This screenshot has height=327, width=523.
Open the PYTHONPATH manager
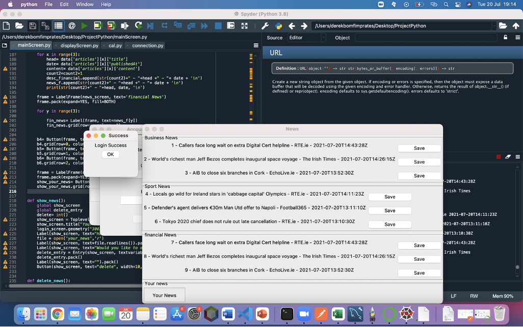(278, 25)
